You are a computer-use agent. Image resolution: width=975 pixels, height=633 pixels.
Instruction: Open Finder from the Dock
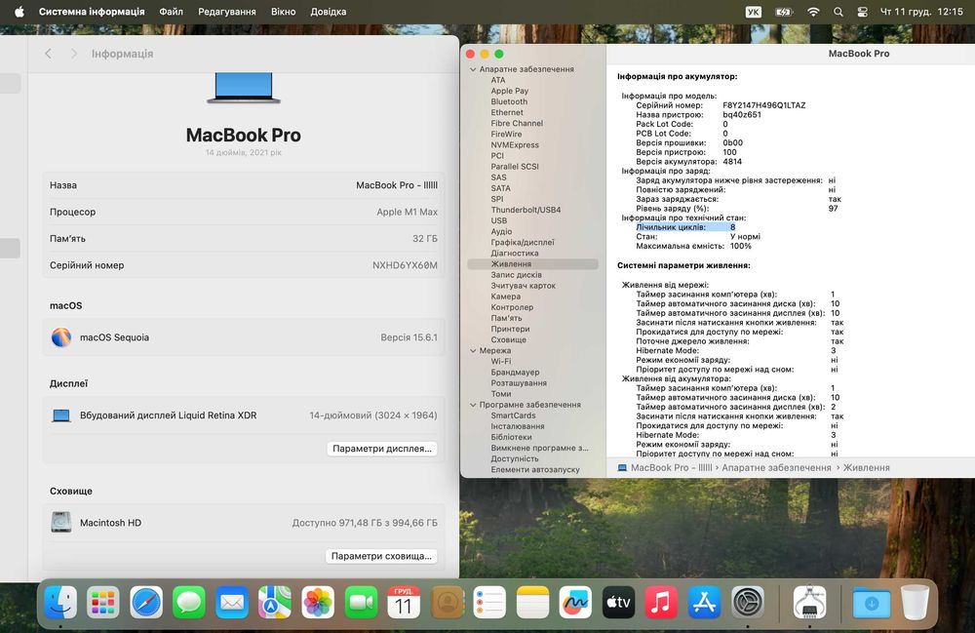60,602
